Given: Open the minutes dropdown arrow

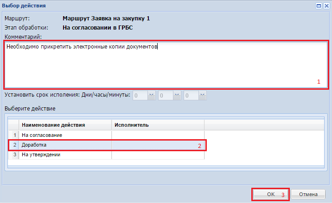Looking at the screenshot, I should [202, 95].
